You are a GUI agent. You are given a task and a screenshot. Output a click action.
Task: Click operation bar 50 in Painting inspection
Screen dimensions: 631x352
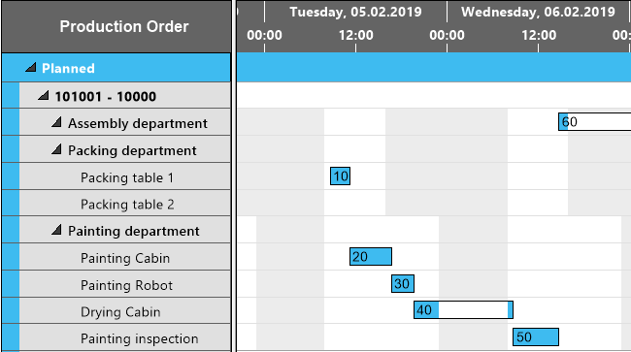pyautogui.click(x=536, y=336)
